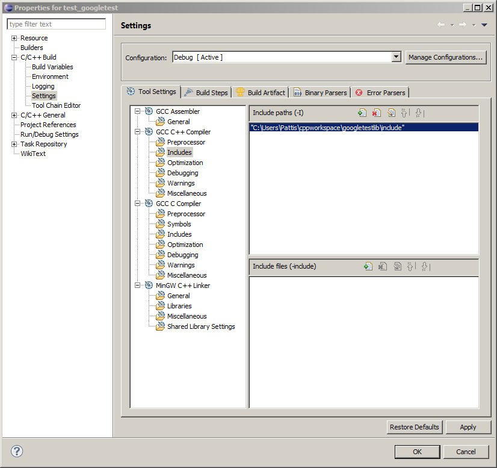Select C++ Compiler Debugging
497x468 pixels.
pyautogui.click(x=182, y=173)
